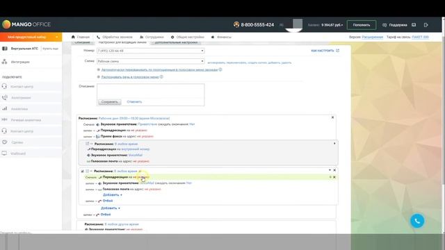Click the internal number redirect link
This screenshot has width=445, height=250.
point(135,149)
